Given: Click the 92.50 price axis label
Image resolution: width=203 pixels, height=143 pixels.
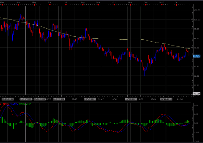Looking at the screenshot, I should [197, 48].
